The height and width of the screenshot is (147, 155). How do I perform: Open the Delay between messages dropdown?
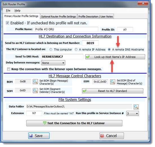pos(53,63)
